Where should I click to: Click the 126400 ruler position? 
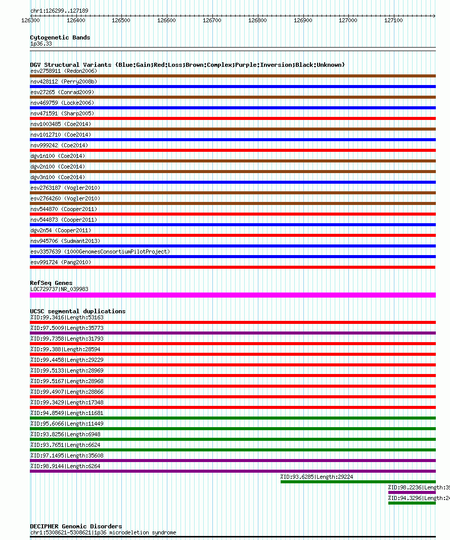[x=76, y=20]
